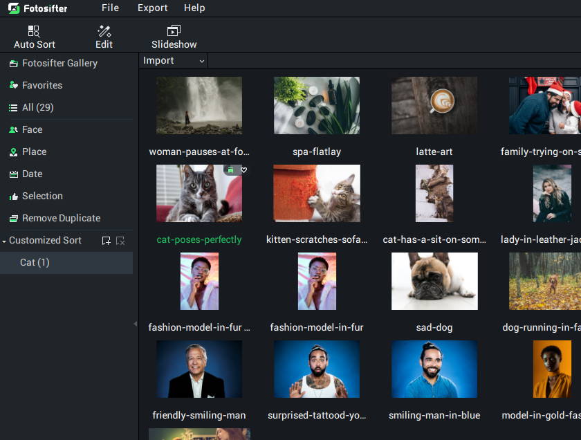Start the Slideshow
The image size is (581, 440).
pos(174,37)
